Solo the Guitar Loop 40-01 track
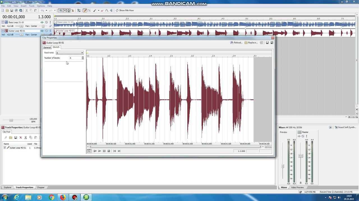 click(50, 31)
